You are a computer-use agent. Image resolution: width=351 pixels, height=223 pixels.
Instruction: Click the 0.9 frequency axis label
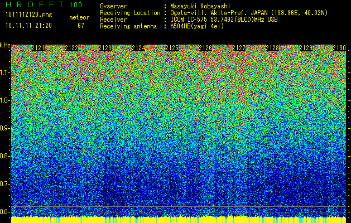4,128
